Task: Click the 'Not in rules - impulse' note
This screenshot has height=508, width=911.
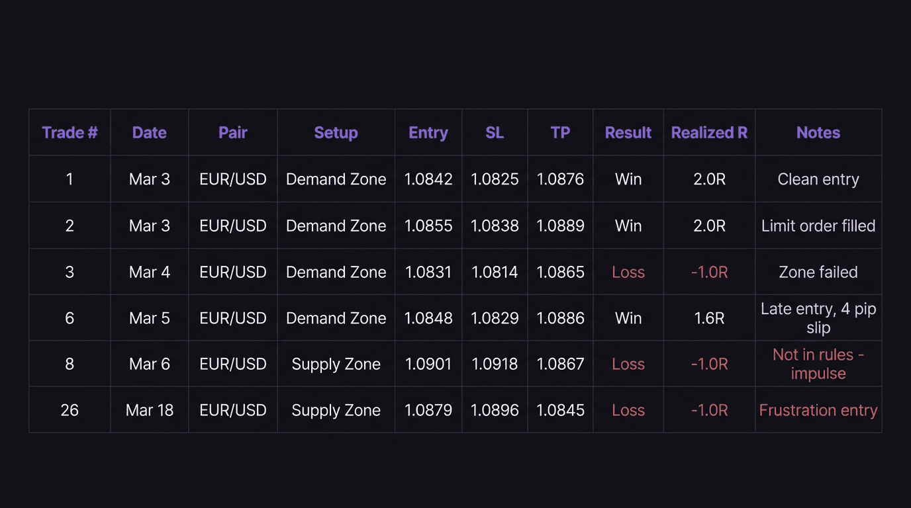Action: click(x=818, y=364)
